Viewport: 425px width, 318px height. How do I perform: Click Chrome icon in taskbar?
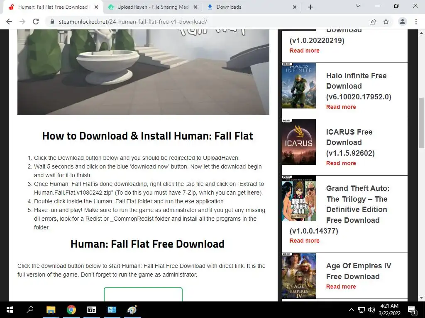point(71,310)
